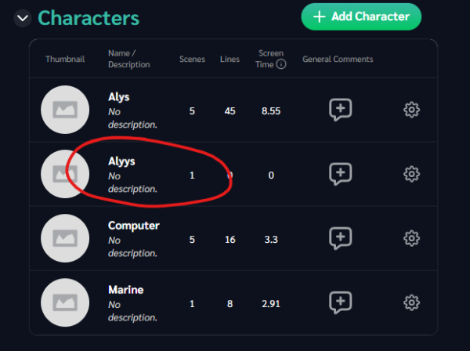Add a general comment for Marine
Screen dimensions: 470x351
point(340,302)
